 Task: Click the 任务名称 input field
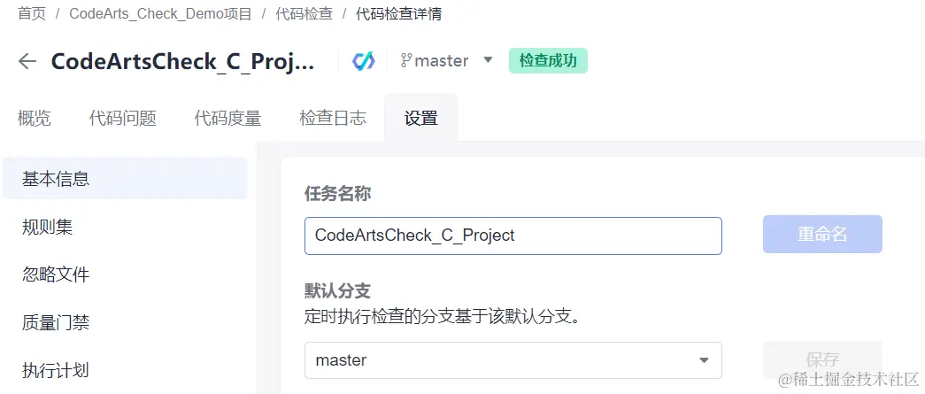coord(513,236)
